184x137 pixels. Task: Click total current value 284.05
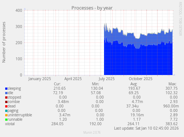[57, 124]
